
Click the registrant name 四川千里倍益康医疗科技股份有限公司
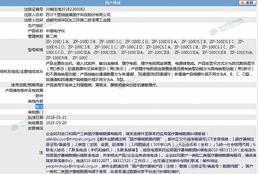tap(78, 15)
